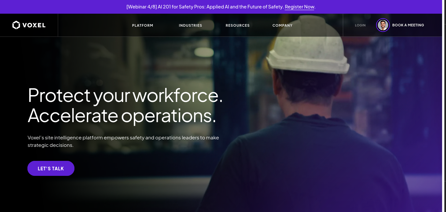
Task: Expand the Industries navigation menu
Action: pos(190,25)
